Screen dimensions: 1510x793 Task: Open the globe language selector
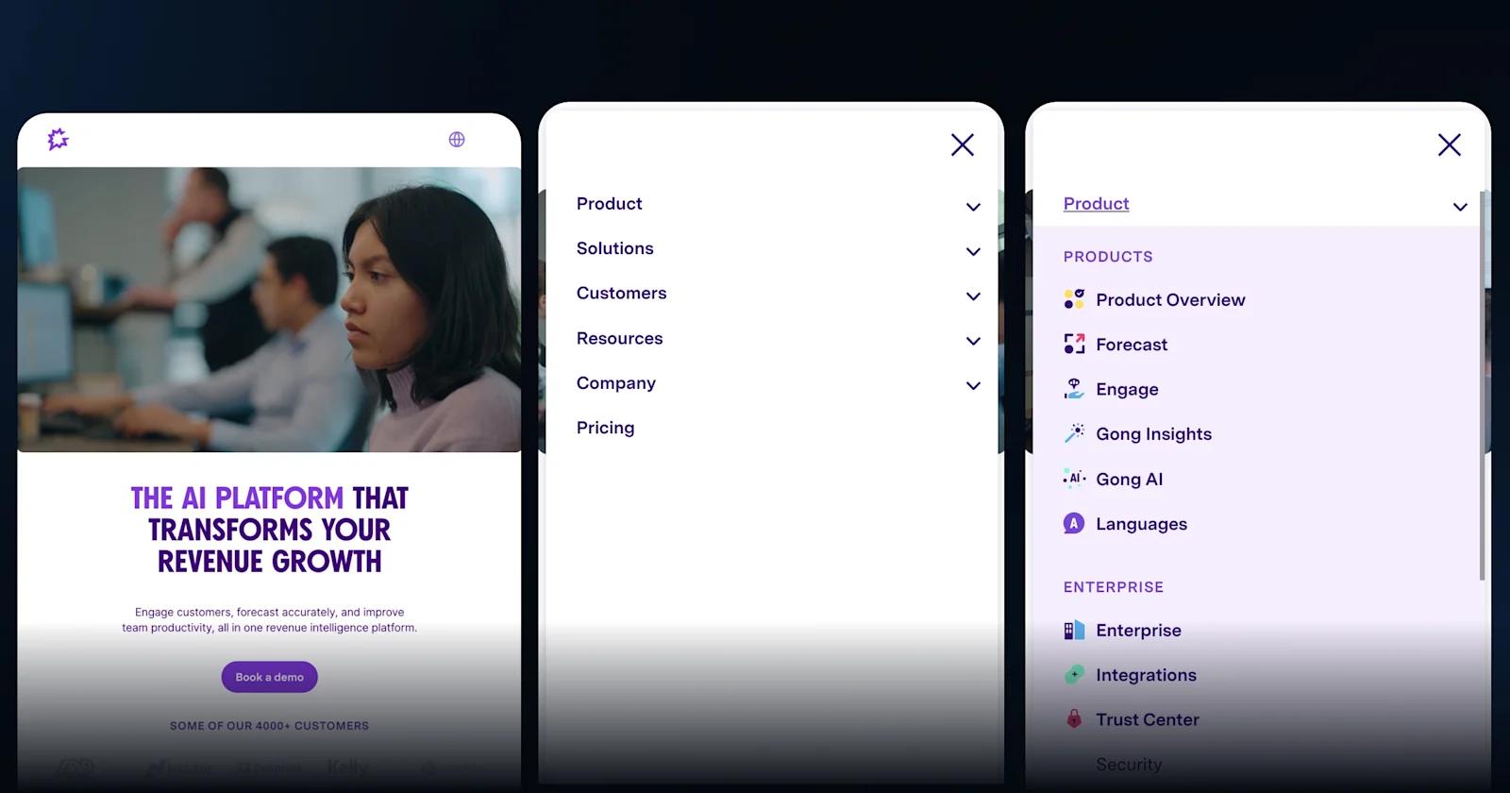click(x=457, y=140)
